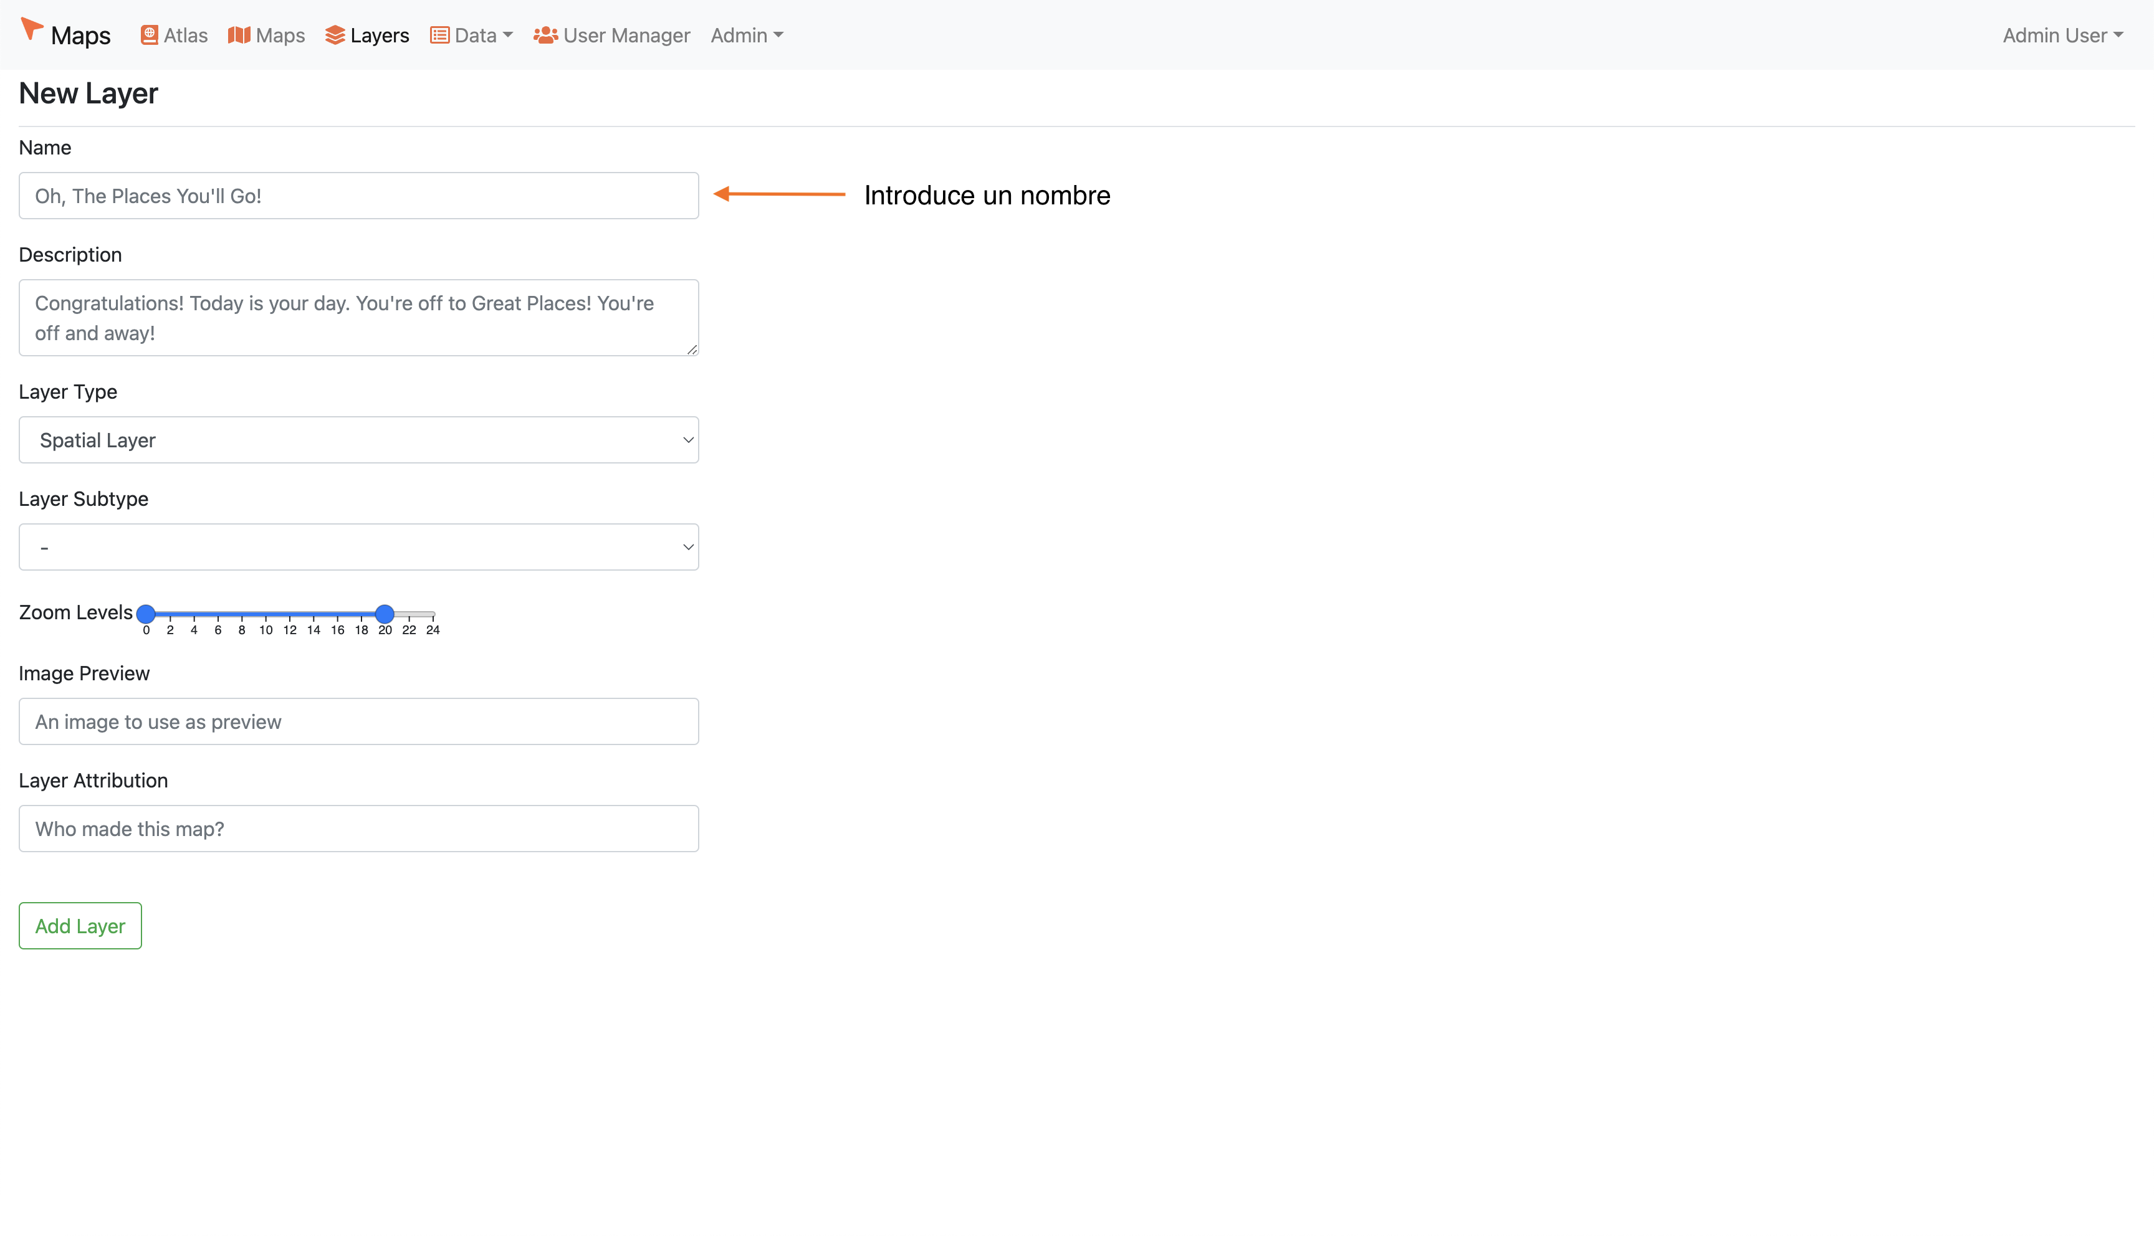The height and width of the screenshot is (1236, 2154).
Task: Open the Layer Type select box
Action: point(358,440)
